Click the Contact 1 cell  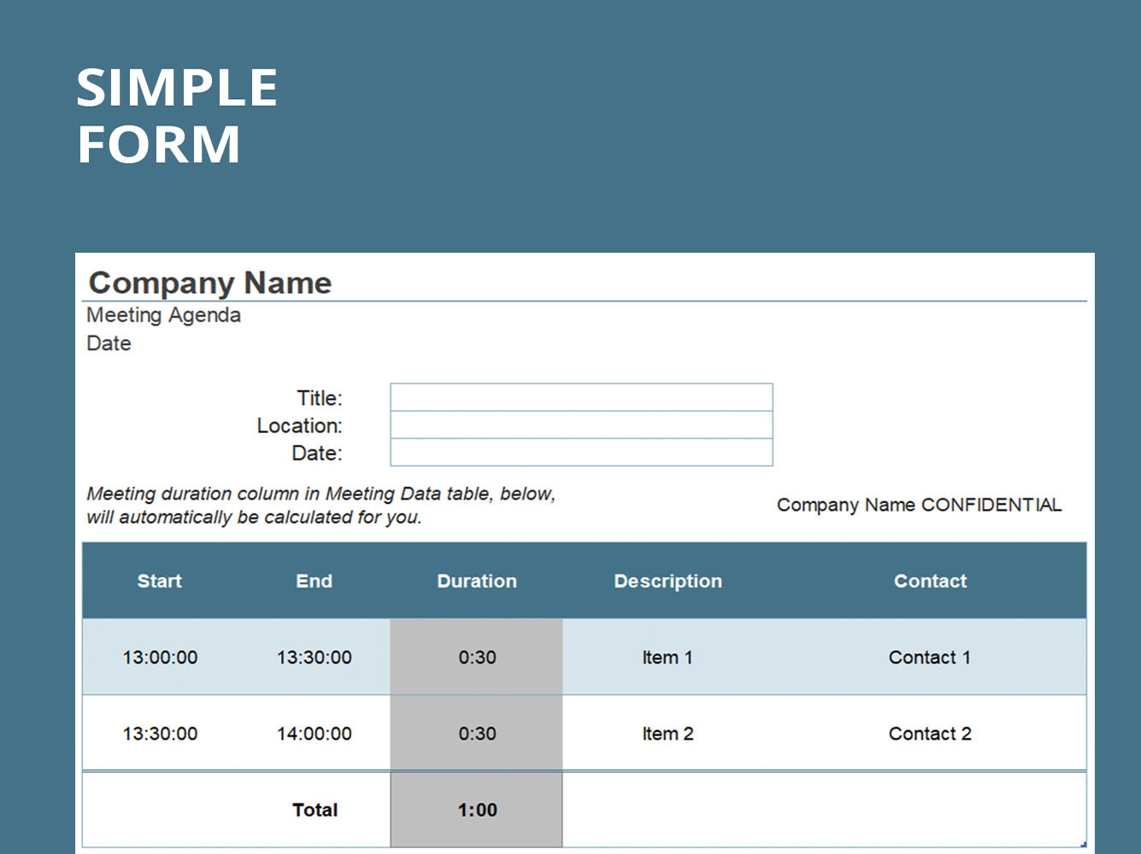pos(930,657)
